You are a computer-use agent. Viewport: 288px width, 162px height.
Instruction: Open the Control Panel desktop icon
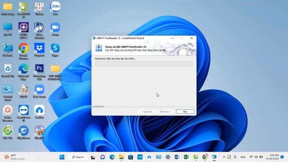[8, 92]
